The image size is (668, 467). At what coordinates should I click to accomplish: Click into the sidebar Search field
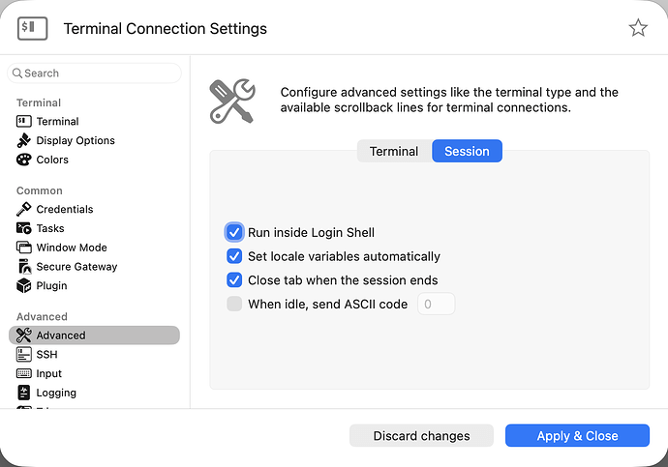[97, 73]
